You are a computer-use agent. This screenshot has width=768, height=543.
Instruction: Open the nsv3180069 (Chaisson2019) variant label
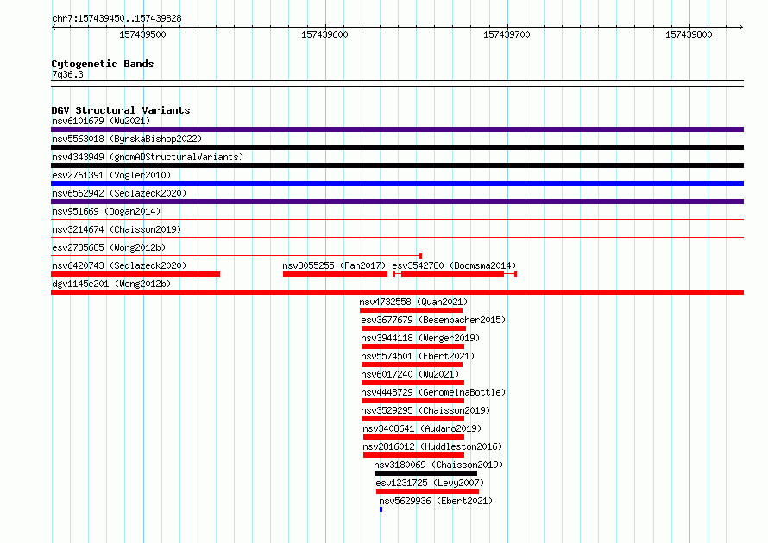tap(438, 465)
